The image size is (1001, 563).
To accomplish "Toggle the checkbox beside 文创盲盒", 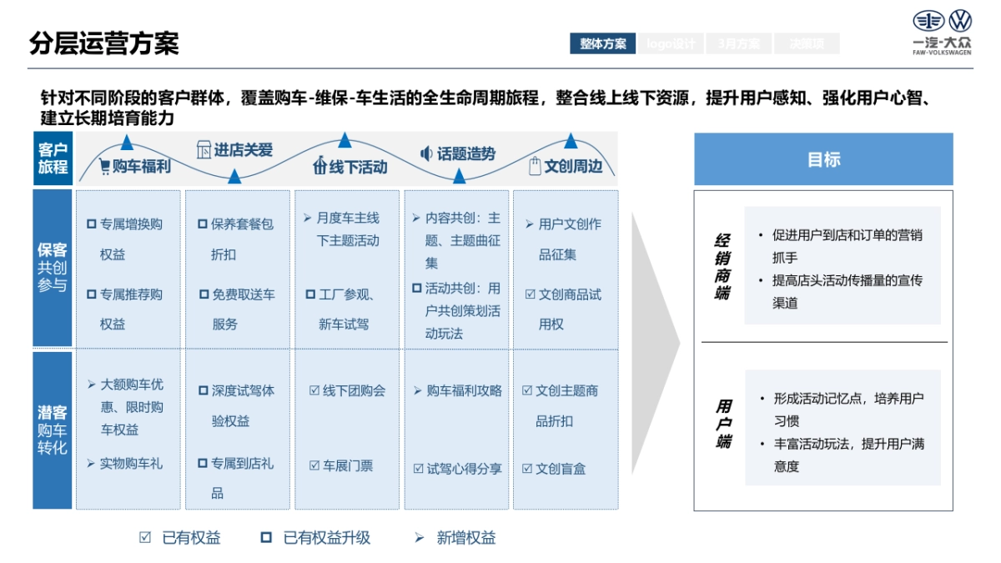I will click(527, 467).
